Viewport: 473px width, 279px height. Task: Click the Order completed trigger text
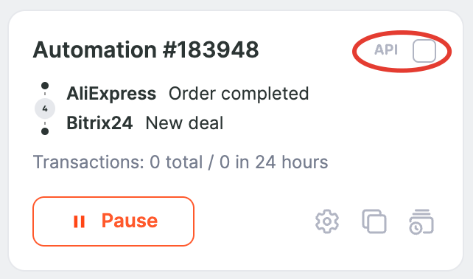click(x=239, y=94)
